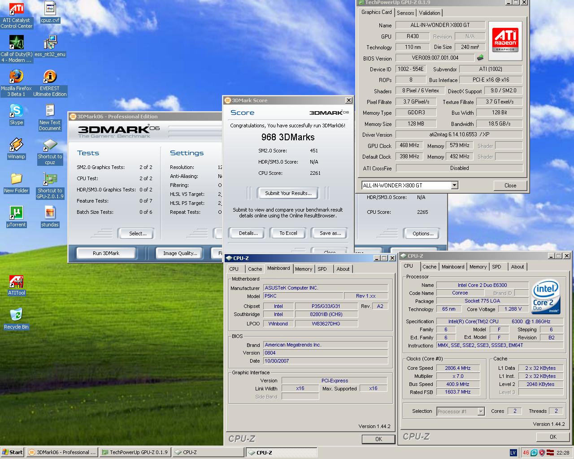This screenshot has height=459, width=574.
Task: Click the Intel Core 2 Duo logo
Action: pos(546,298)
